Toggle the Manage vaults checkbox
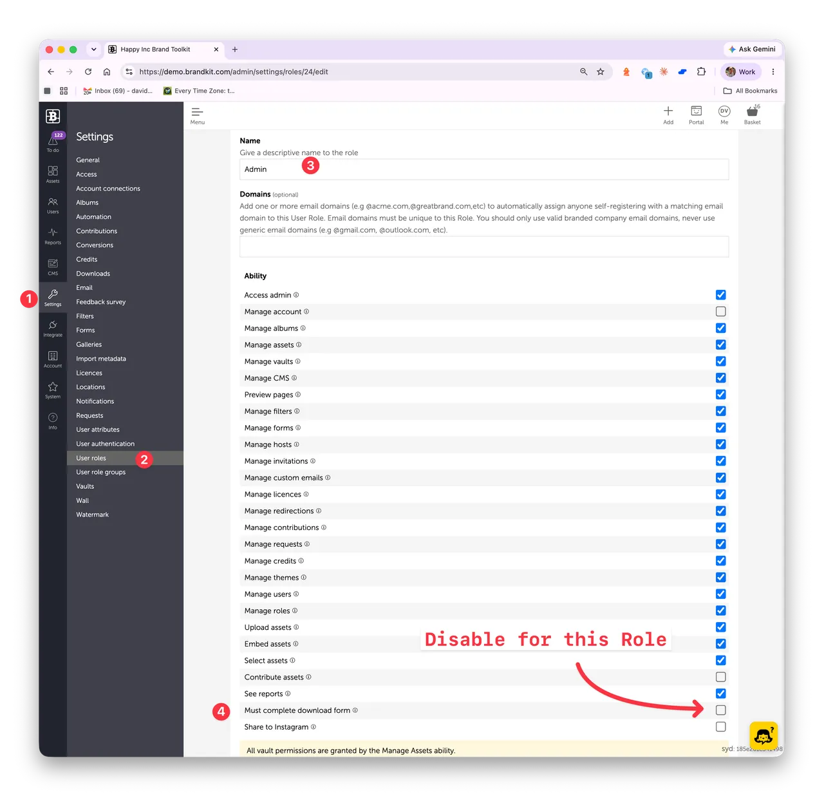Viewport: 824px width, 796px height. point(721,361)
